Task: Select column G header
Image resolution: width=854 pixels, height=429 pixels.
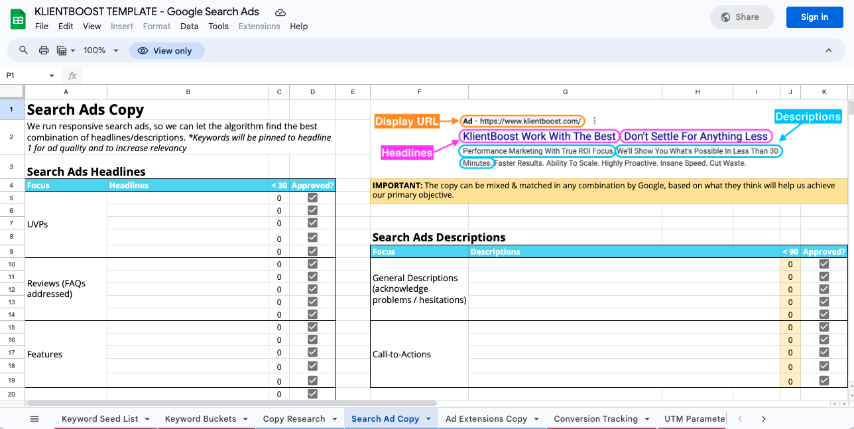Action: tap(565, 92)
